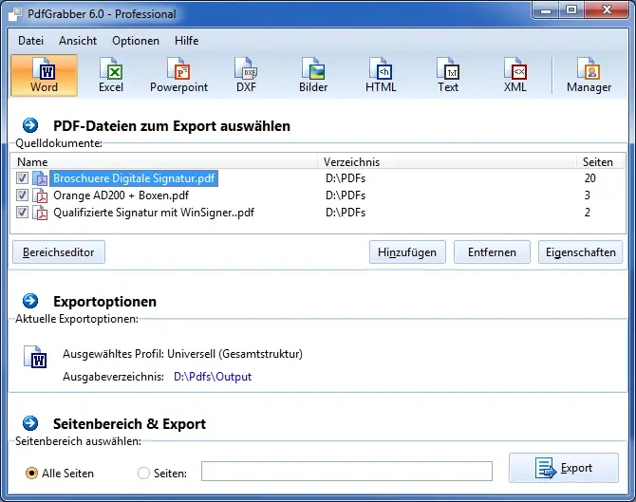Uncheck Orange AD200 + Boxen.pdf checkbox
This screenshot has height=502, width=636.
22,195
